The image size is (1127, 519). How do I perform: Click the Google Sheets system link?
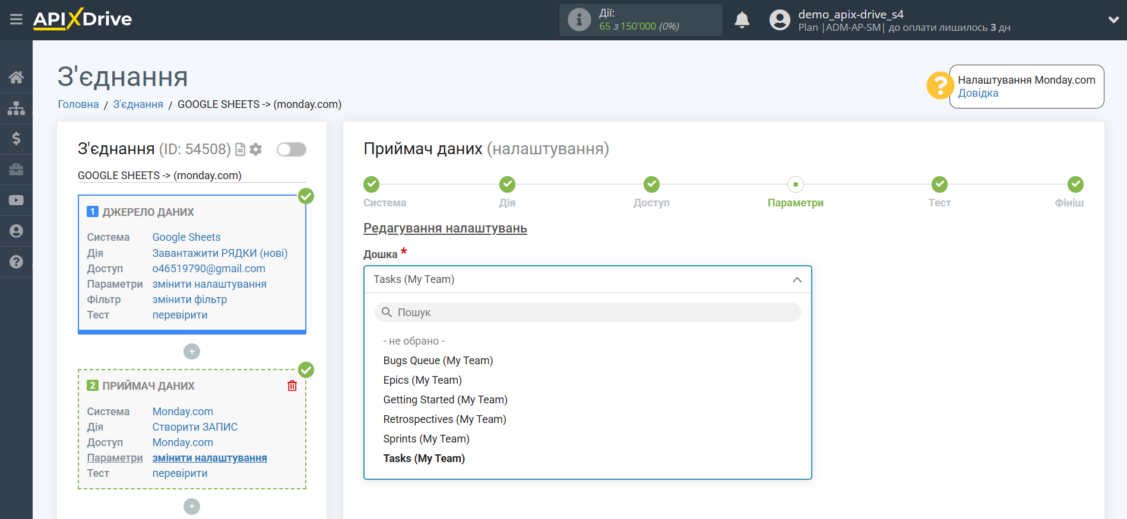coord(186,237)
